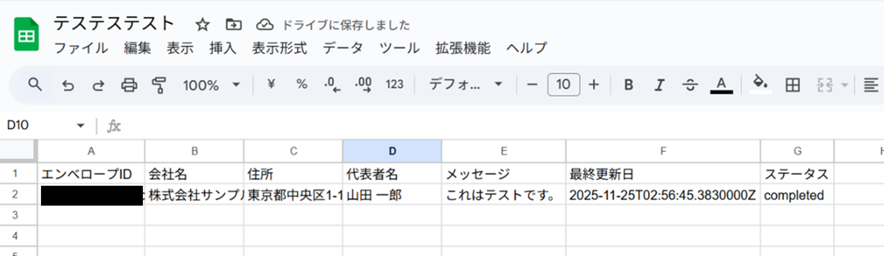
Task: Select the paint format roller tool
Action: point(159,85)
